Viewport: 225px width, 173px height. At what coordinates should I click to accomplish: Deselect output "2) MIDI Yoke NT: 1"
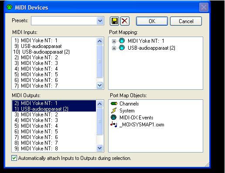[54, 103]
